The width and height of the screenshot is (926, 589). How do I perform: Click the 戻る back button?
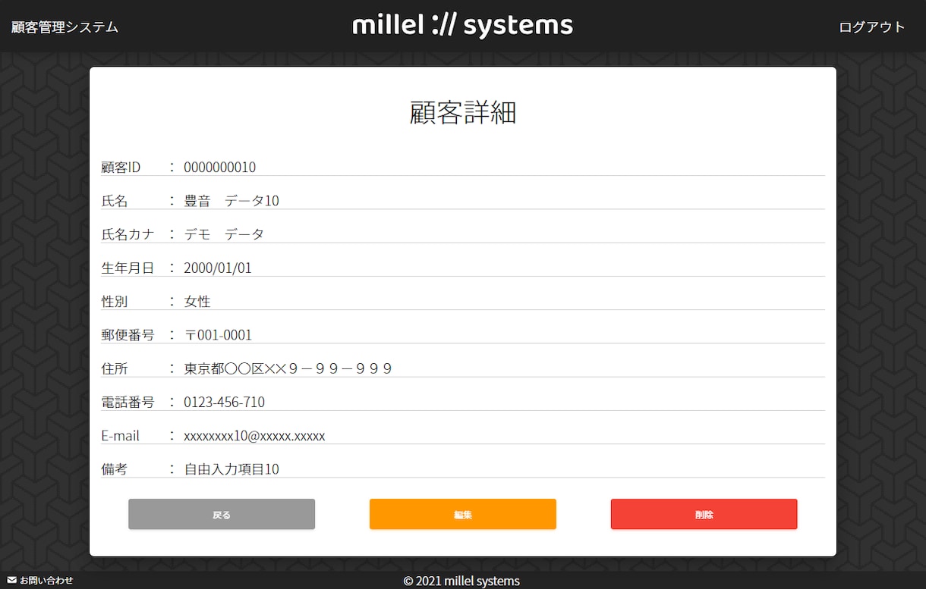tap(222, 514)
